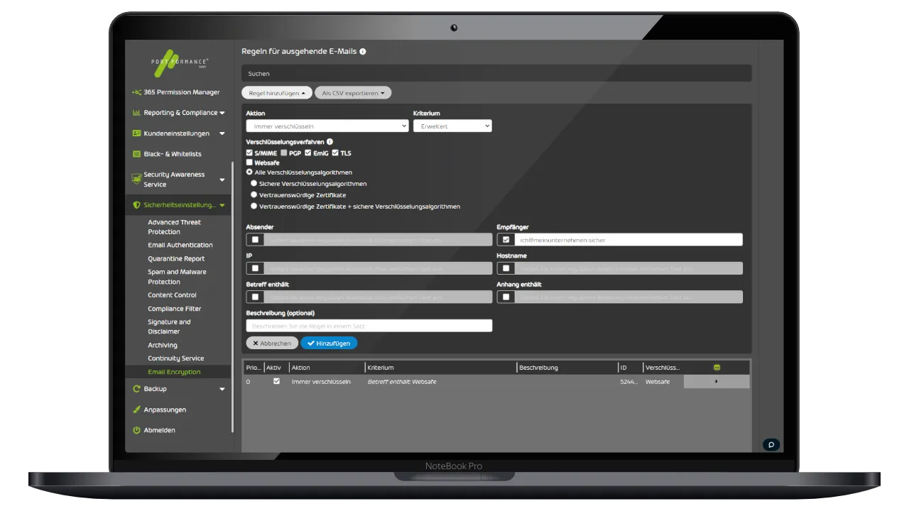Tick the Absender checkbox

pyautogui.click(x=255, y=240)
